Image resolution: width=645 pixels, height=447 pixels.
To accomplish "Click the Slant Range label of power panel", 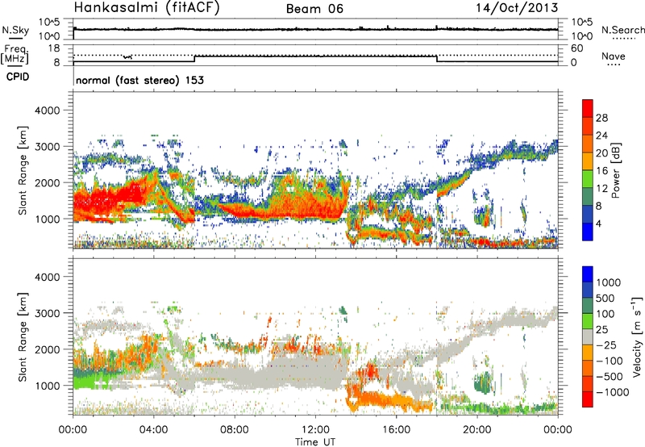I will [23, 170].
